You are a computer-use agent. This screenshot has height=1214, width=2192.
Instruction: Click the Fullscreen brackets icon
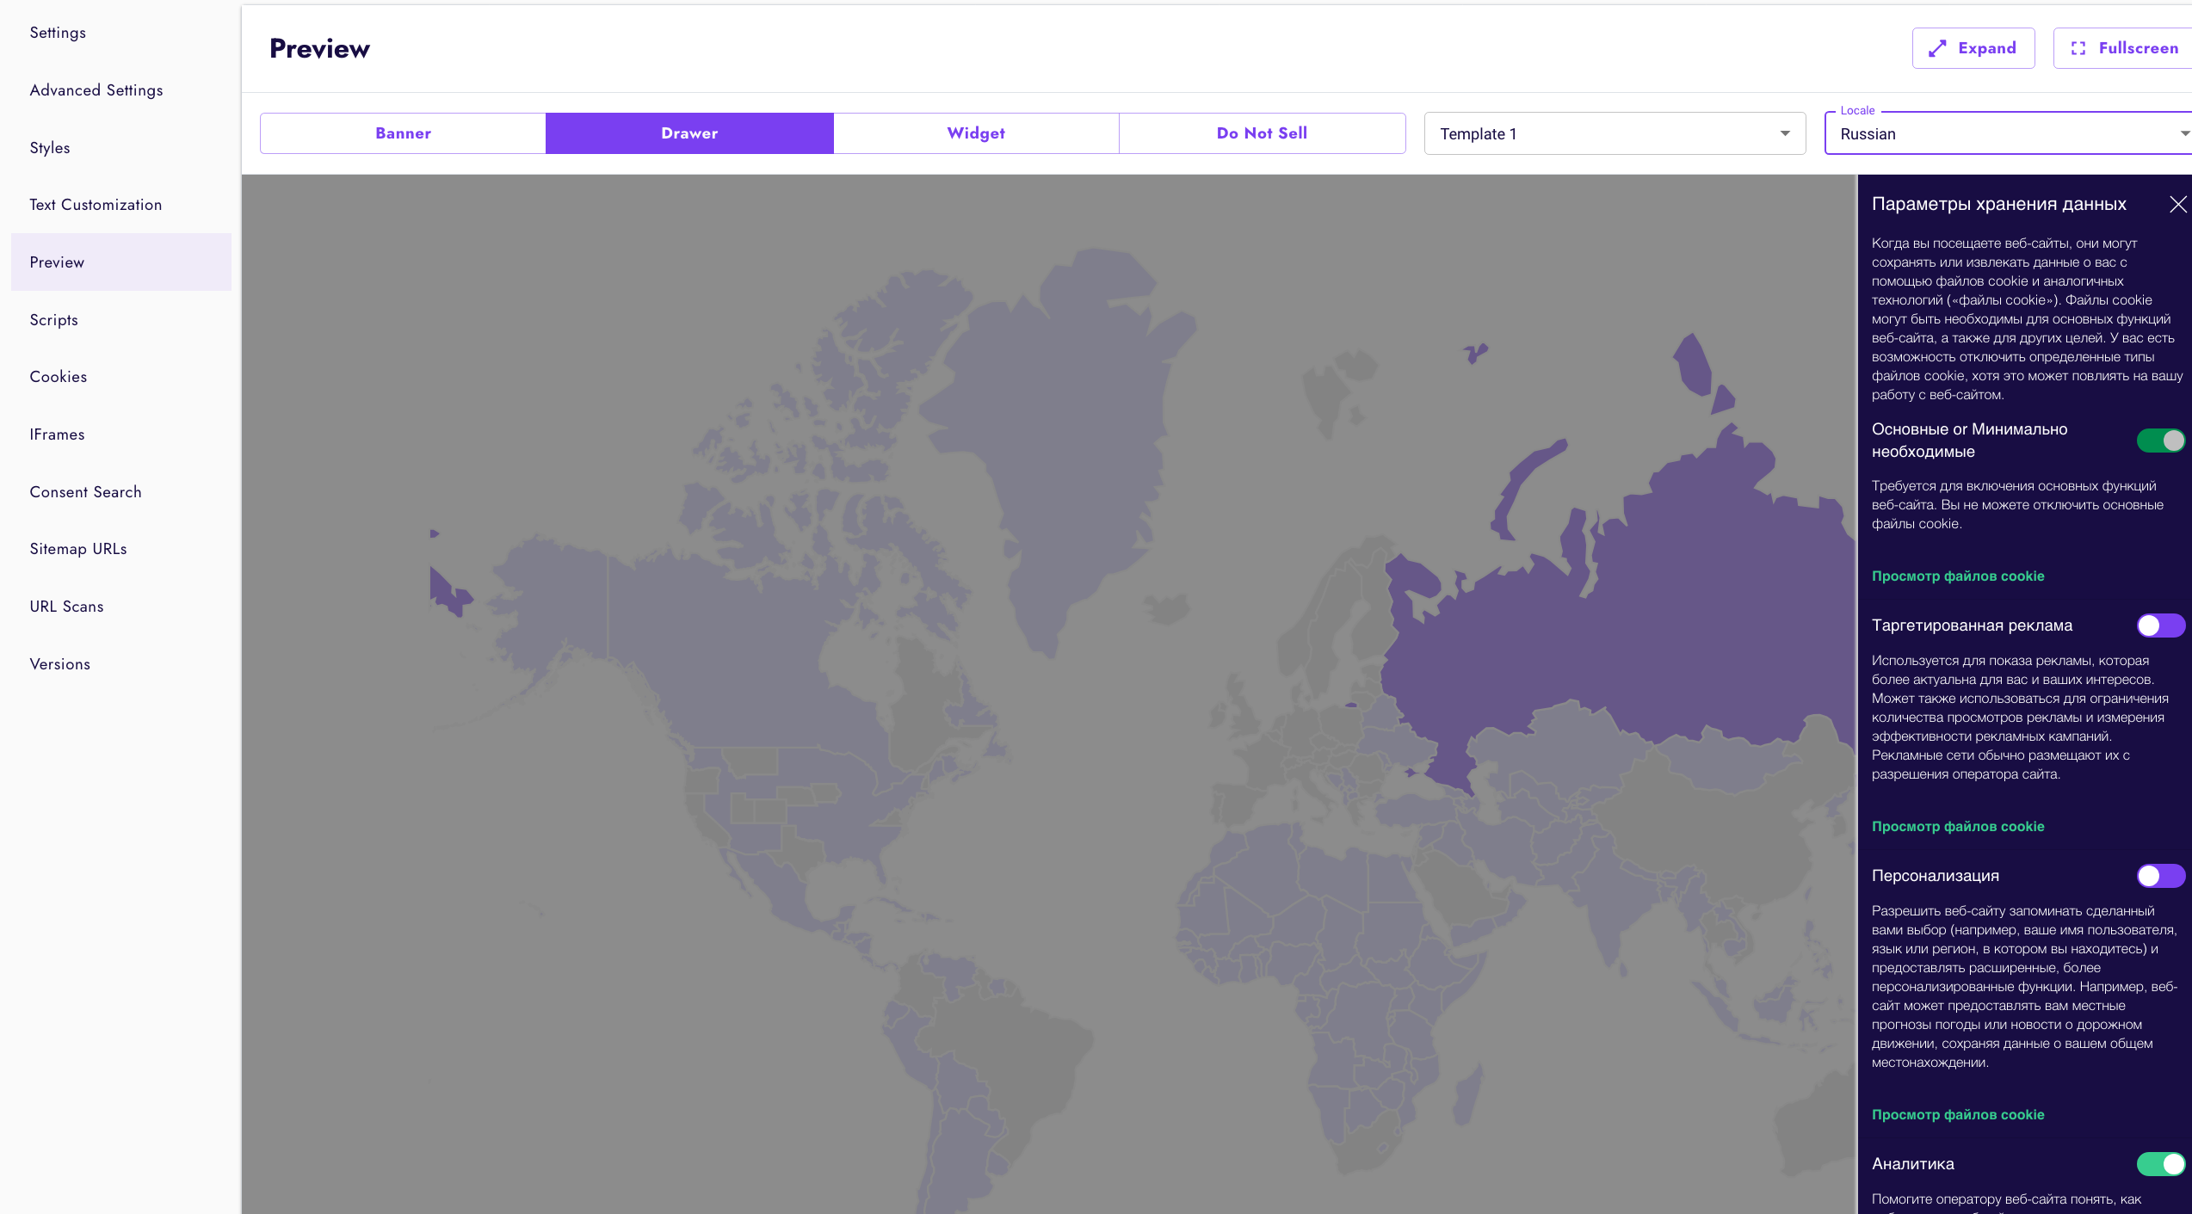coord(2078,48)
